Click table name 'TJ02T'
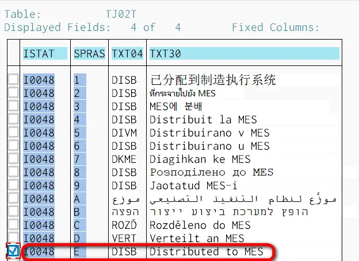This screenshot has width=359, height=261. coord(121,14)
